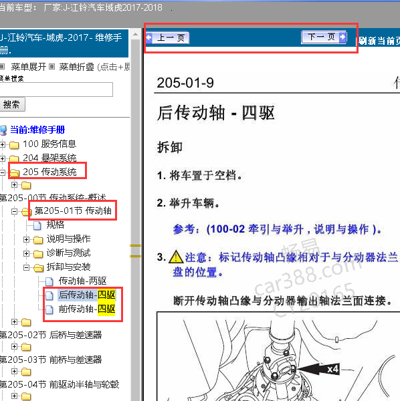
Task: Click folder icon above 第205-03节 label
Action: coord(26,347)
